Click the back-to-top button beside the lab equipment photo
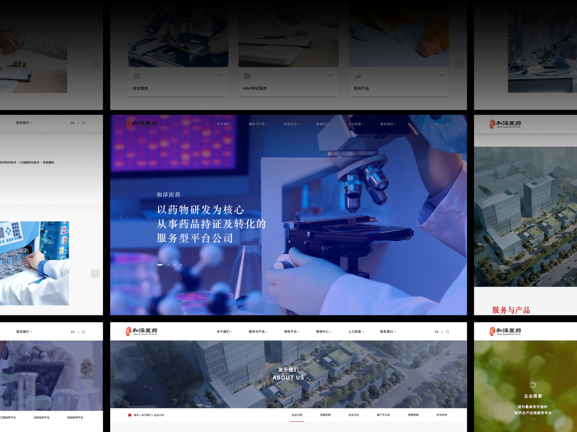The image size is (577, 432). [x=95, y=273]
